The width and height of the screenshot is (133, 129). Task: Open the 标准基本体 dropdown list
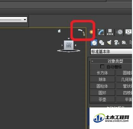(111, 51)
